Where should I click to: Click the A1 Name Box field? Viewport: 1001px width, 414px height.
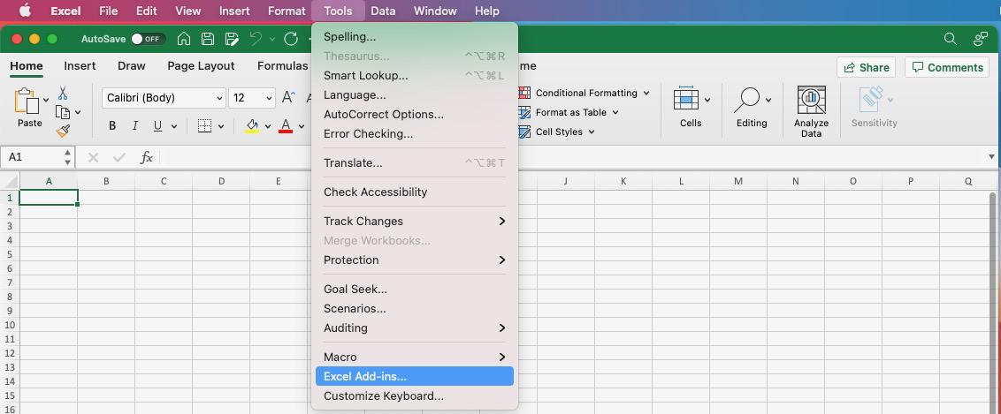click(32, 157)
